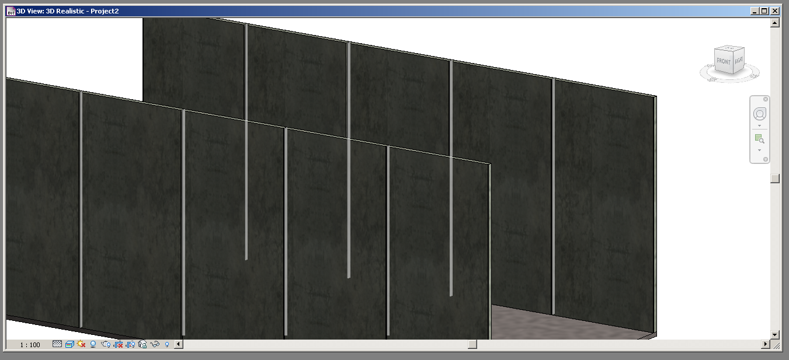The height and width of the screenshot is (360, 789).
Task: Close the navigation bar
Action: (x=766, y=99)
